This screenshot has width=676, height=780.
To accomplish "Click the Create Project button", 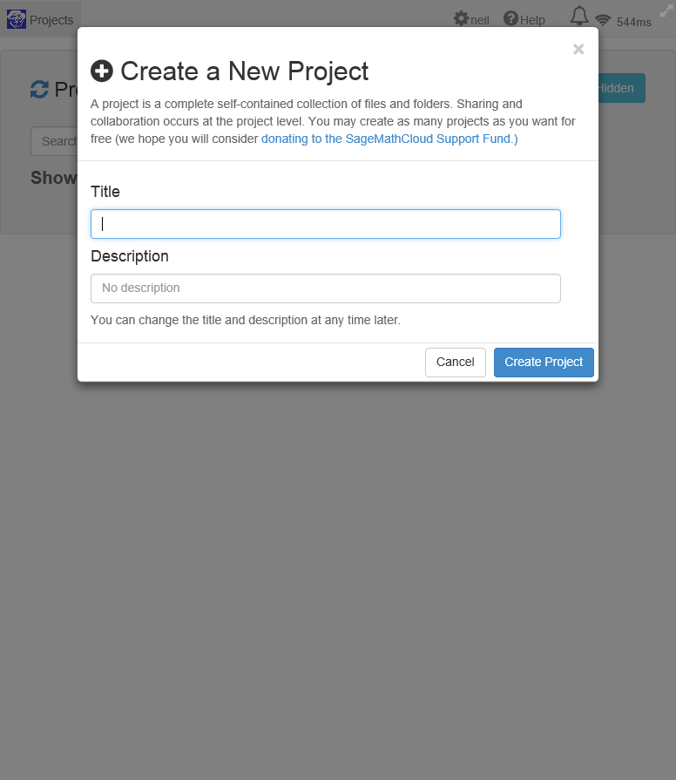I will pos(544,363).
